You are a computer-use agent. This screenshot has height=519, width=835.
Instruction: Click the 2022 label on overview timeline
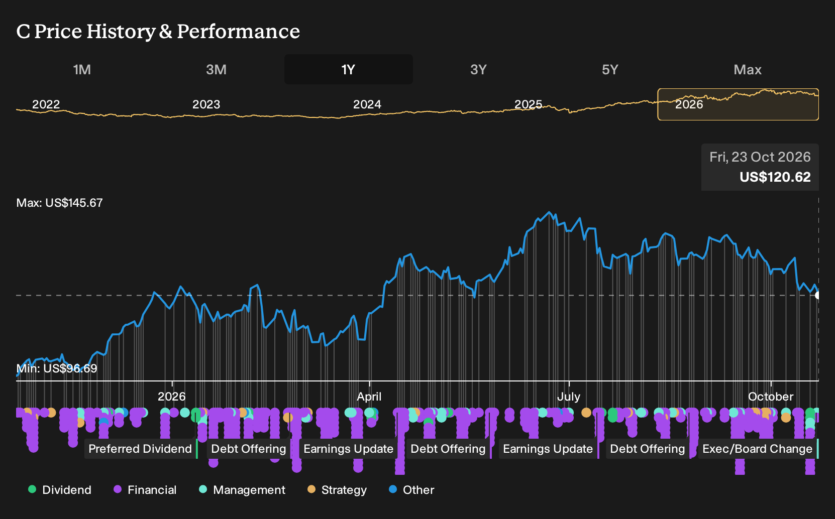tap(46, 104)
